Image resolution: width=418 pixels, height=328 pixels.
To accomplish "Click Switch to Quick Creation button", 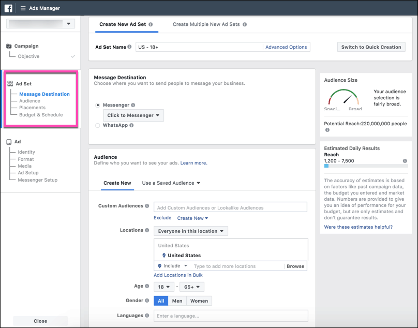I will [371, 47].
